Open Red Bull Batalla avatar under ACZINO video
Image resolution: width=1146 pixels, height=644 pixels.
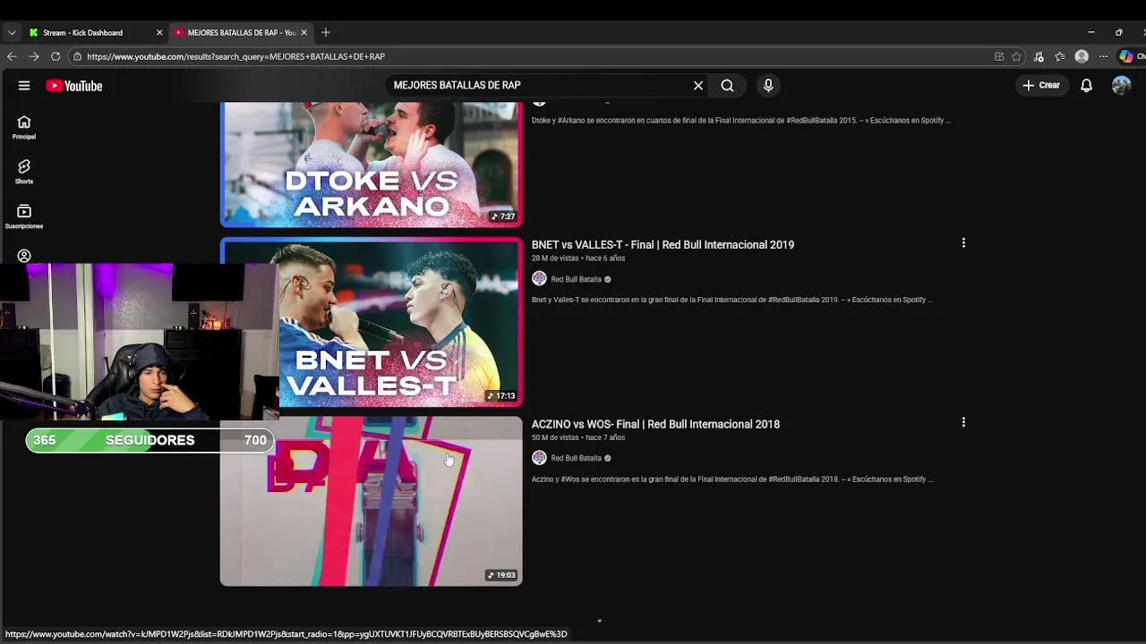click(539, 458)
